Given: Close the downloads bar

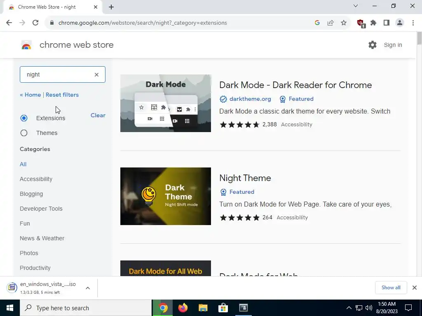Looking at the screenshot, I should 415,288.
